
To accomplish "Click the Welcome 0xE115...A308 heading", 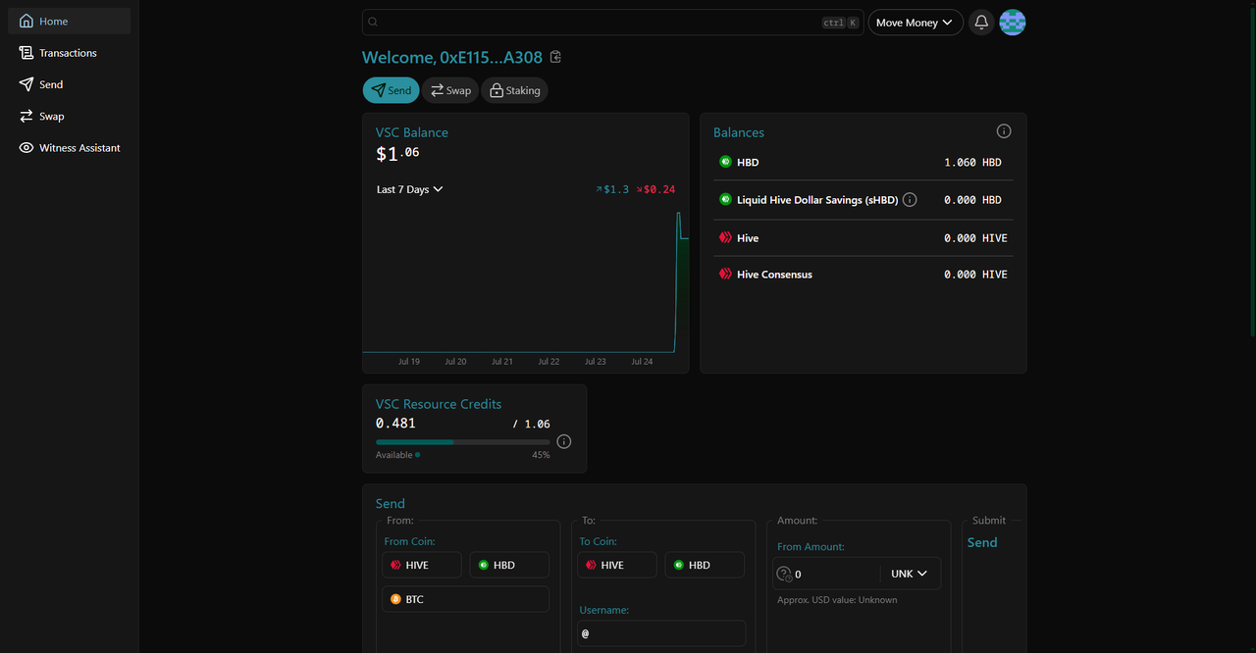I will [x=452, y=57].
